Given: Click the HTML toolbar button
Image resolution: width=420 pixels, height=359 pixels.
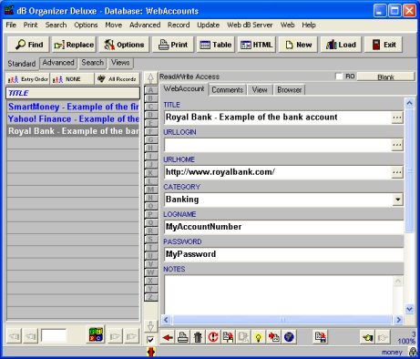Looking at the screenshot, I should (257, 45).
